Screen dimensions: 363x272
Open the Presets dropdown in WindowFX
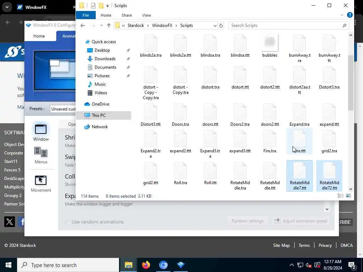coord(63,109)
